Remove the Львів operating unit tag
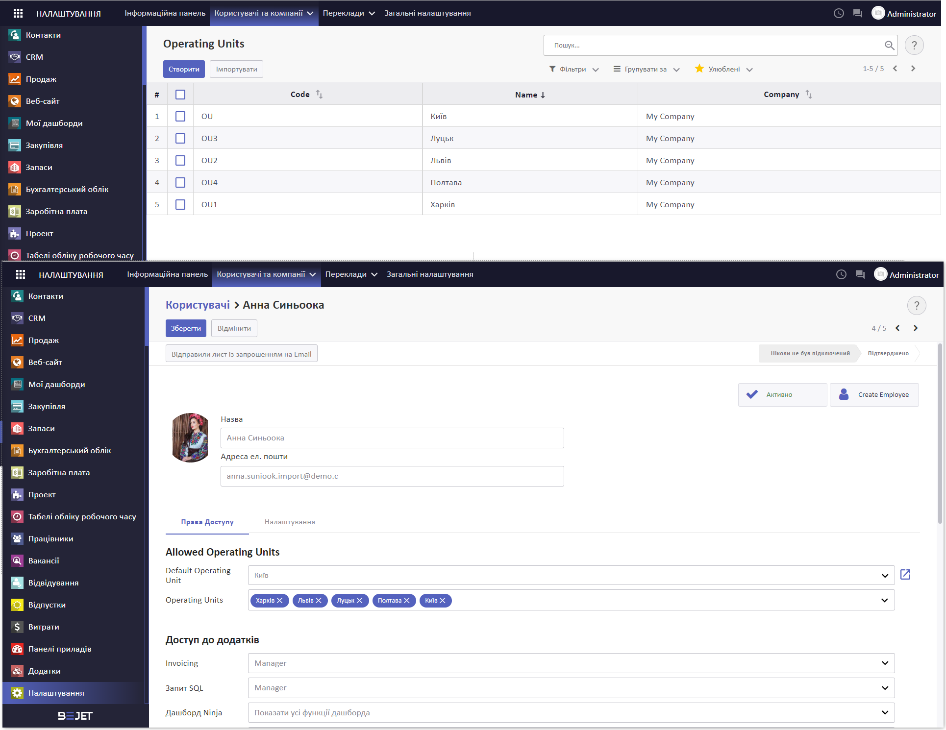Viewport: 946px width, 730px height. point(319,601)
